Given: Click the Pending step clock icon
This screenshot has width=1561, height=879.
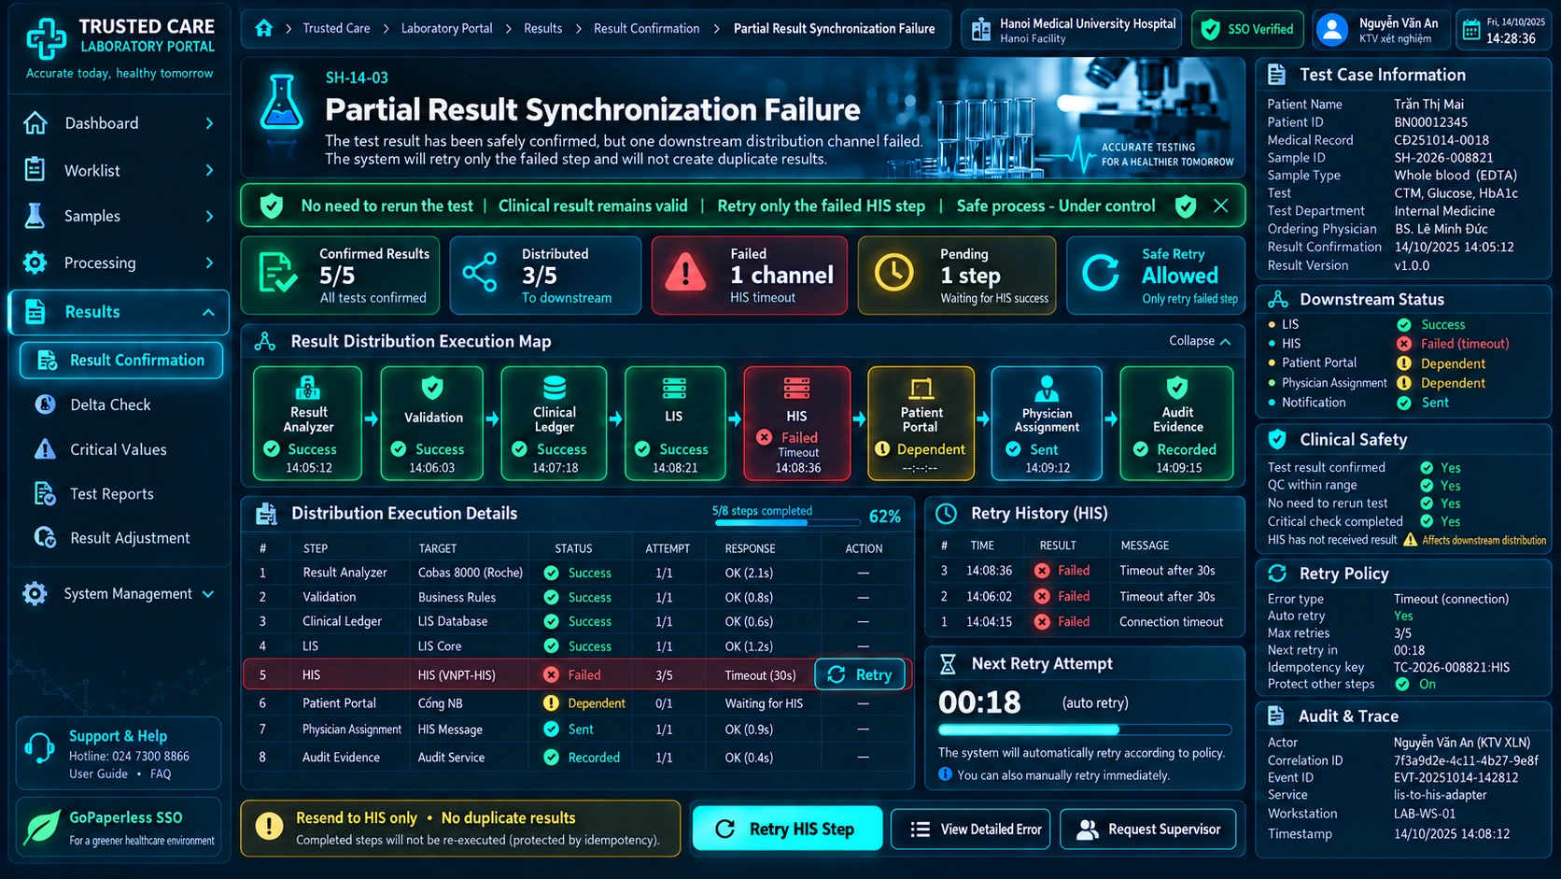Looking at the screenshot, I should (894, 274).
